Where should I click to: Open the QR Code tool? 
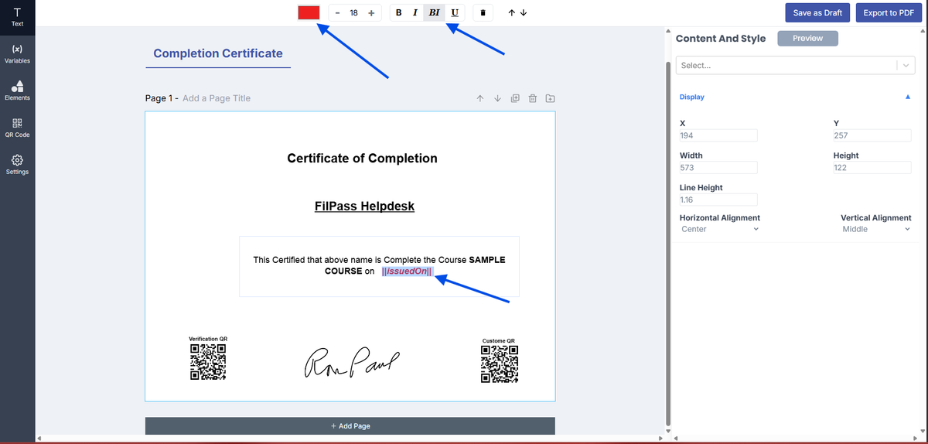(x=17, y=128)
